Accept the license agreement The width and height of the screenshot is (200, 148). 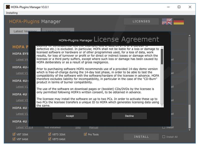coord(70,116)
